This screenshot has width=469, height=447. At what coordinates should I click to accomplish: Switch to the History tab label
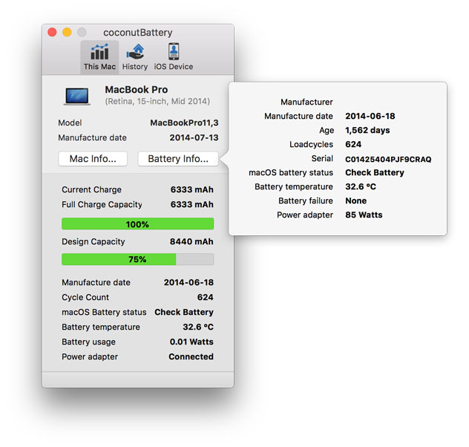[135, 66]
